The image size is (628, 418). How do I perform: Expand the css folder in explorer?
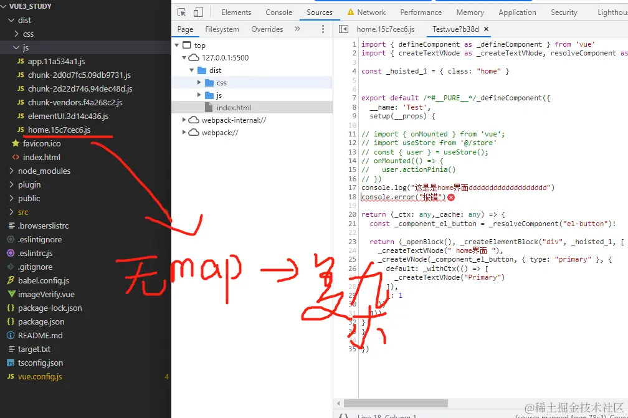click(16, 34)
